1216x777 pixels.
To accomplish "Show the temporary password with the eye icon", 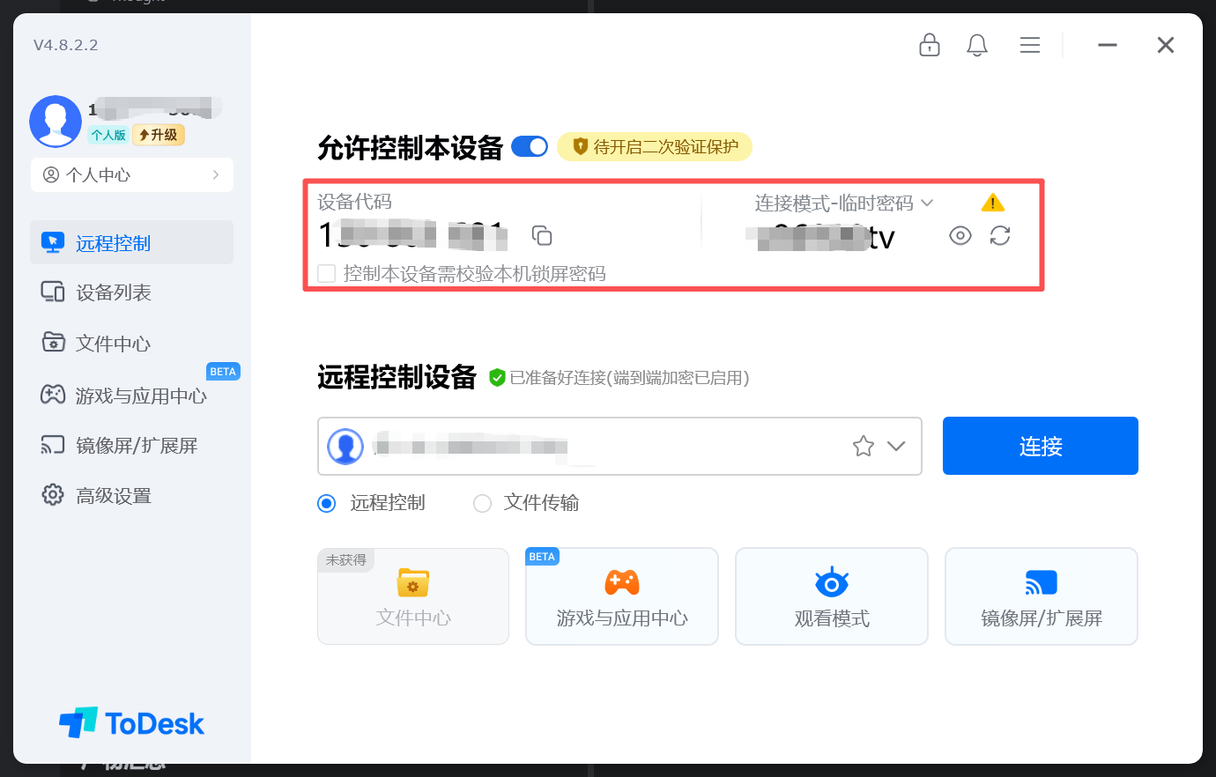I will coord(960,235).
